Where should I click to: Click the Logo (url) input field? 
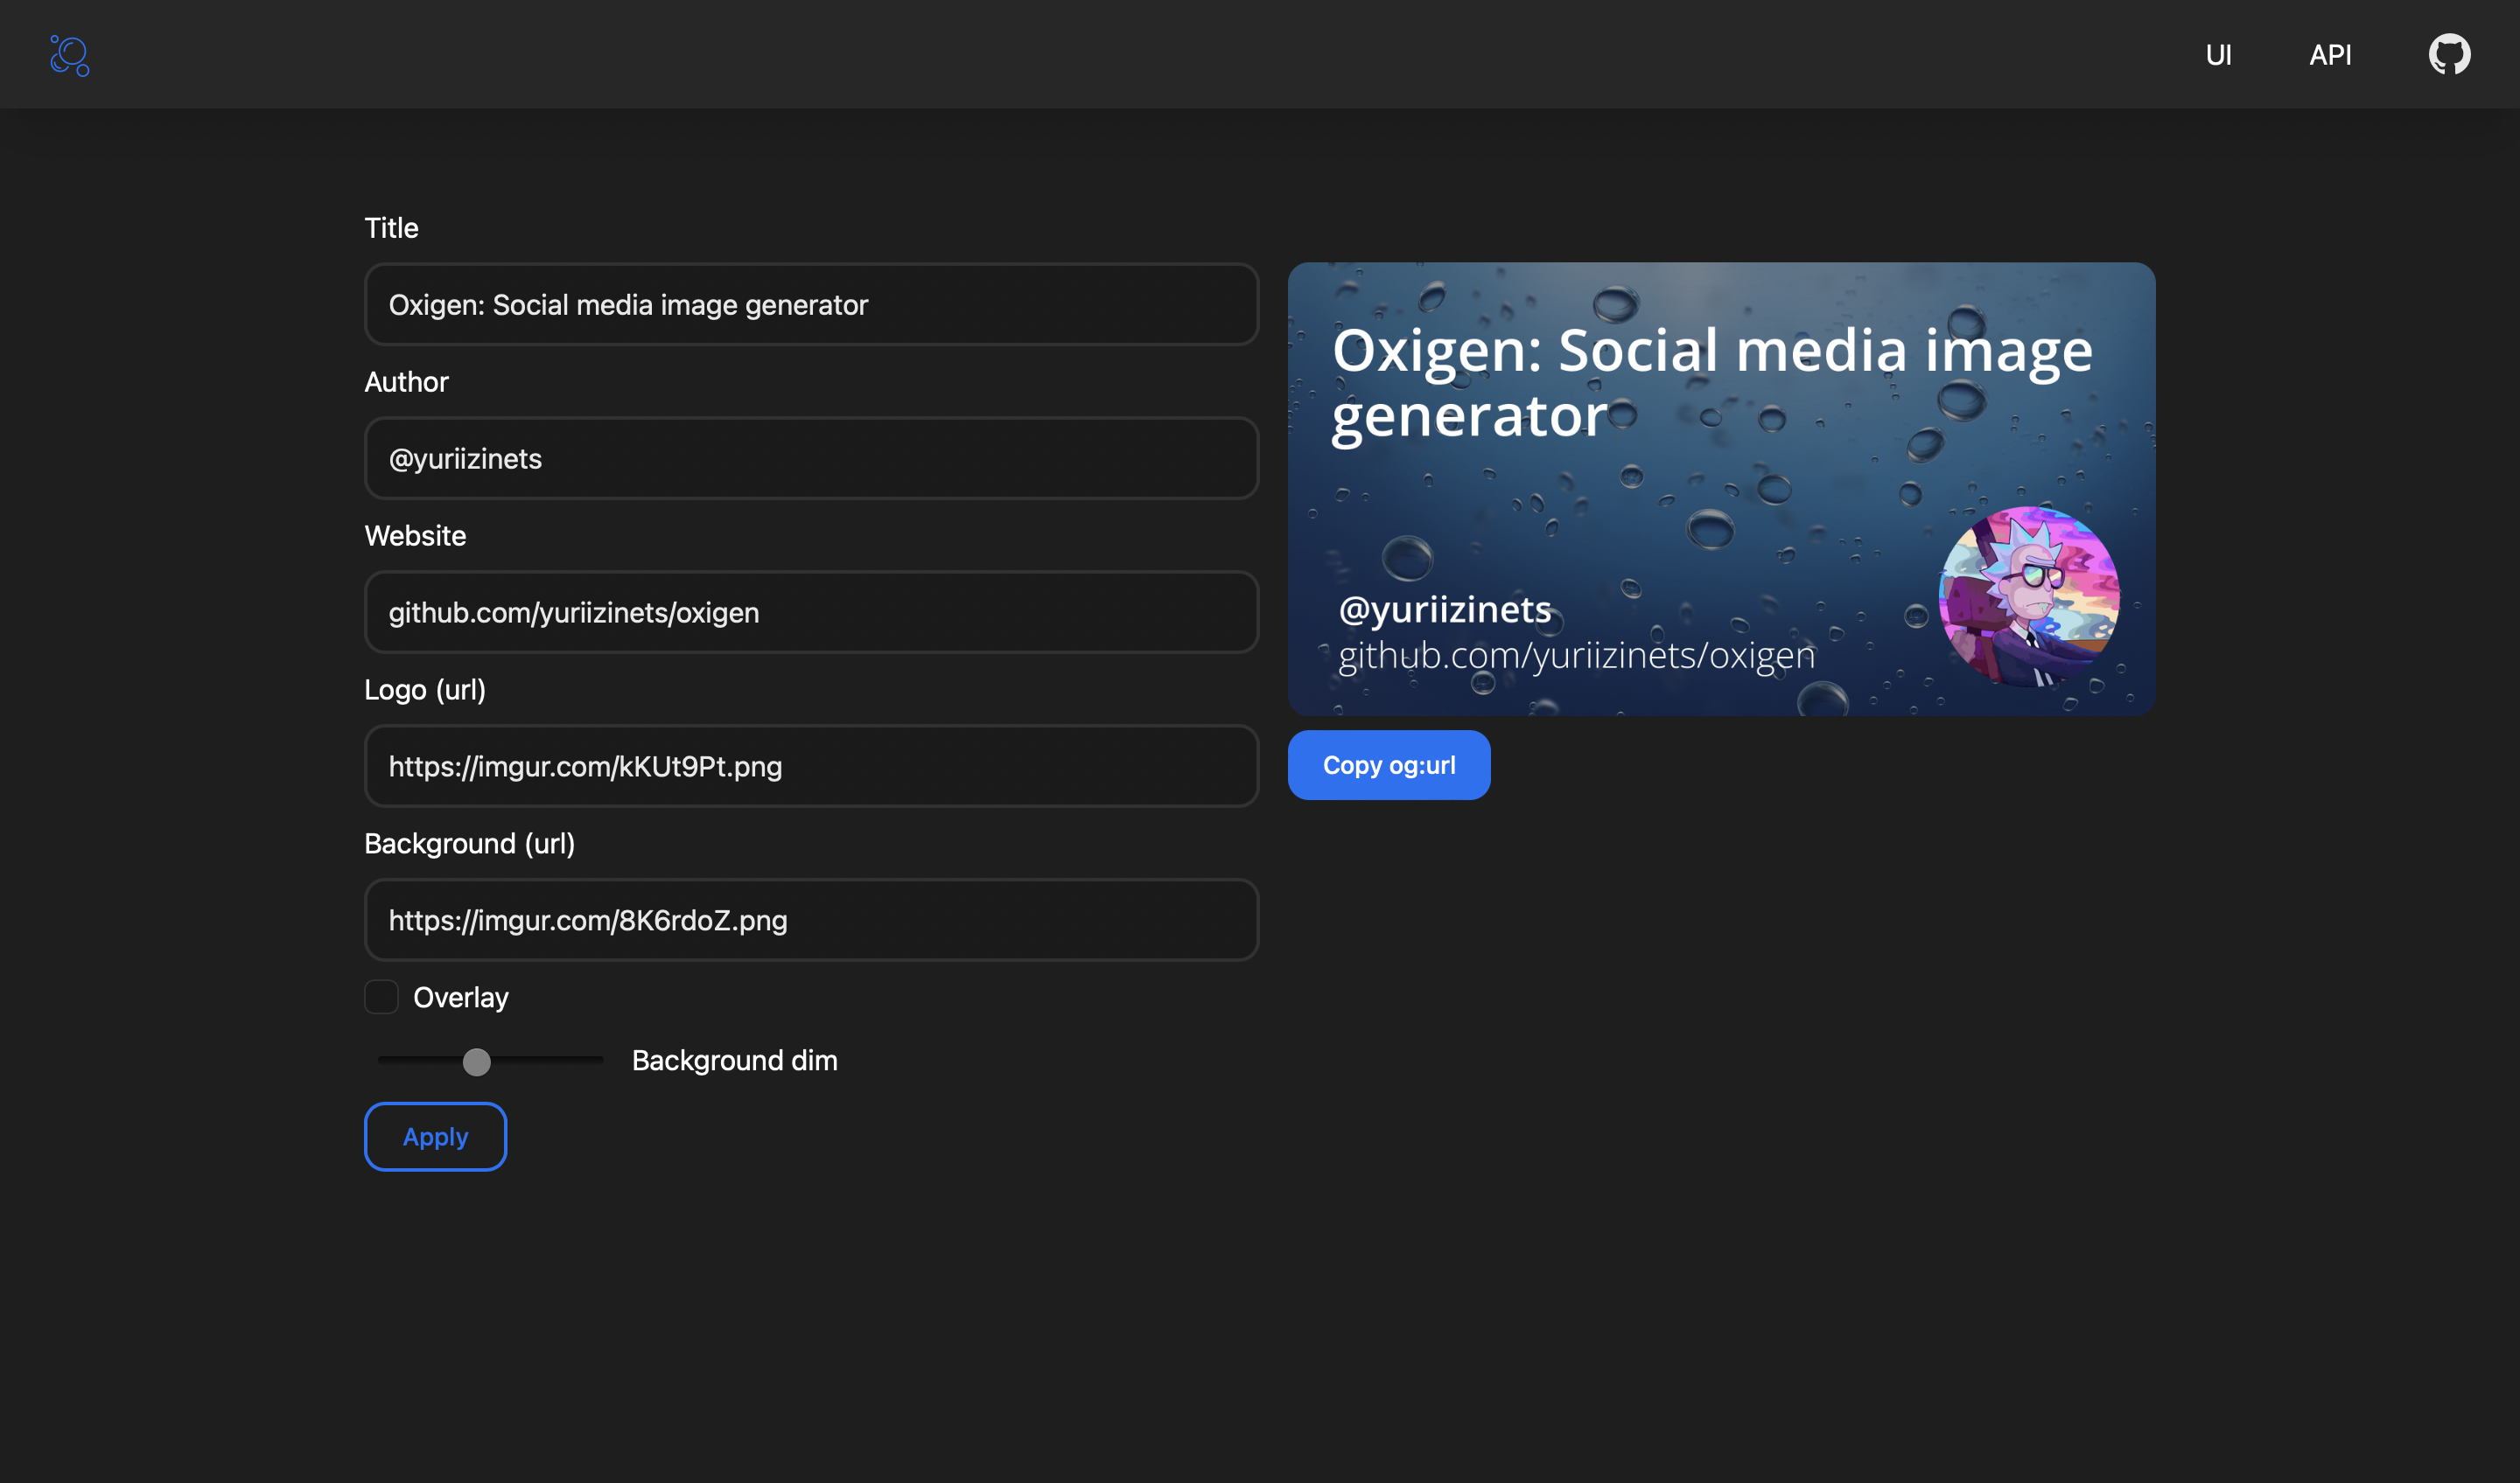click(810, 767)
